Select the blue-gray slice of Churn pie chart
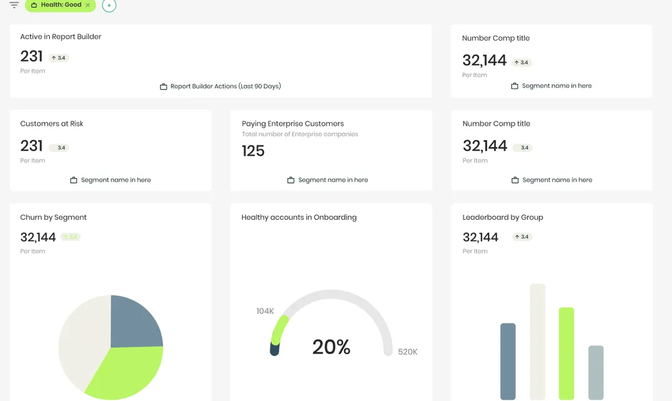The width and height of the screenshot is (672, 401). [x=134, y=324]
